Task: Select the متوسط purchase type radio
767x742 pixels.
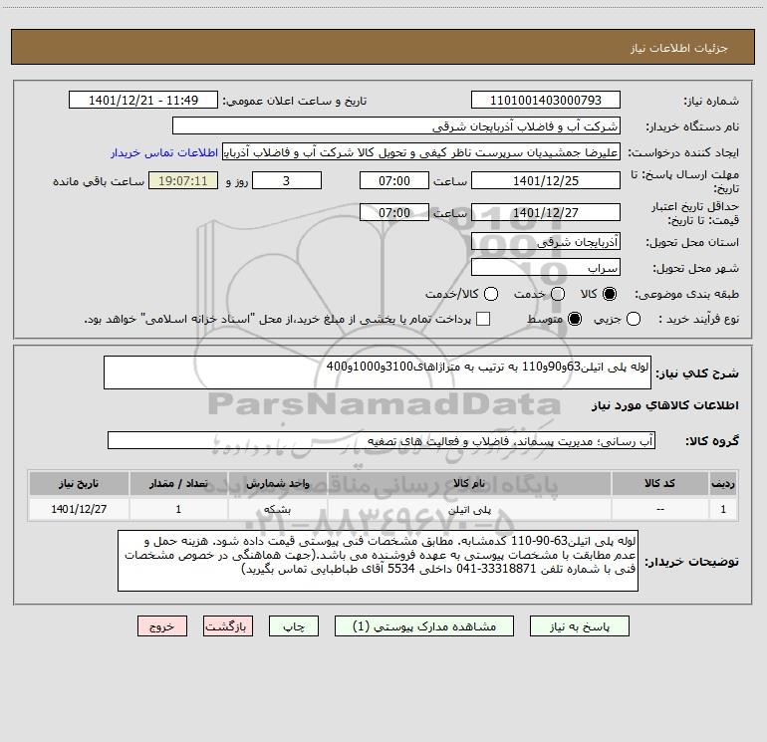Action: [x=575, y=319]
